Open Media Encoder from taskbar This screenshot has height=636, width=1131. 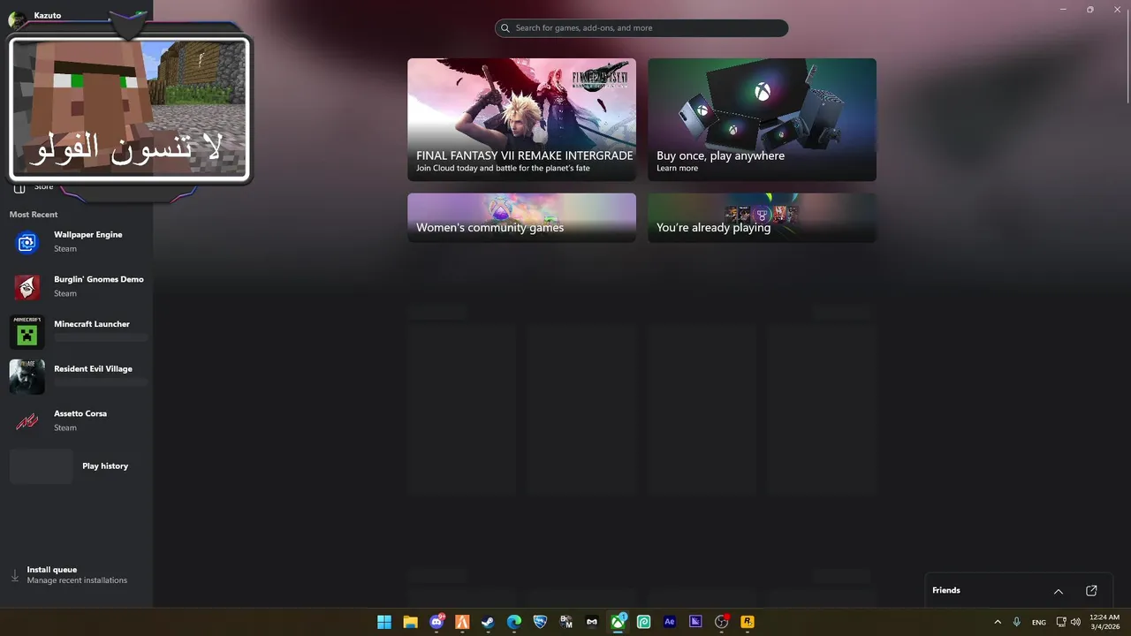pos(695,622)
